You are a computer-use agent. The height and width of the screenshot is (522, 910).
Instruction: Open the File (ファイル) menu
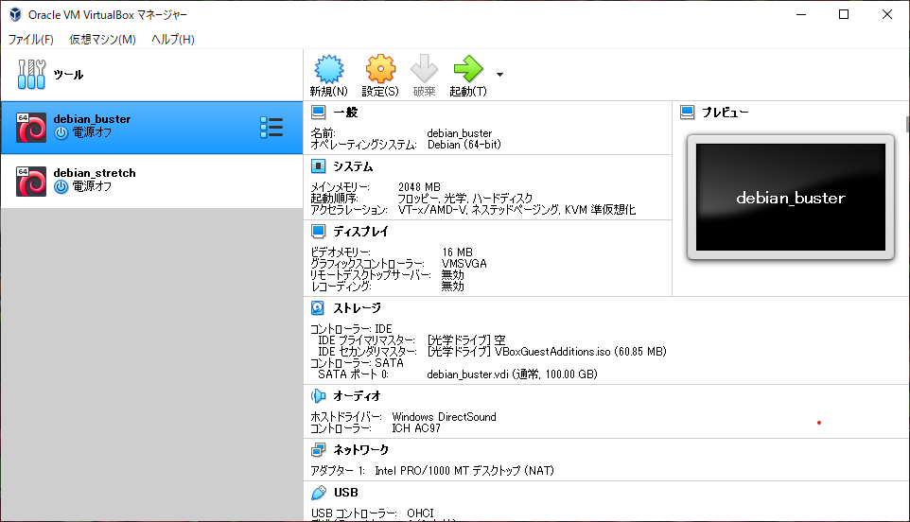(31, 40)
